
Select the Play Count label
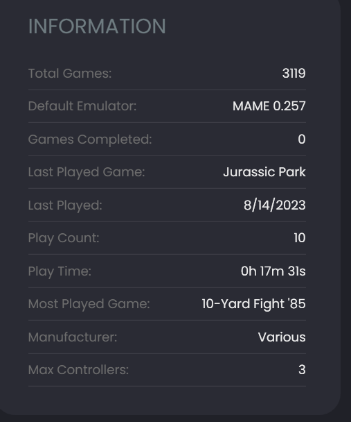(64, 238)
